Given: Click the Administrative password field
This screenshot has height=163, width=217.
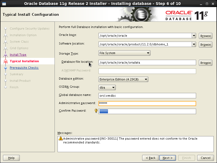Looking at the screenshot, I should (147, 104).
